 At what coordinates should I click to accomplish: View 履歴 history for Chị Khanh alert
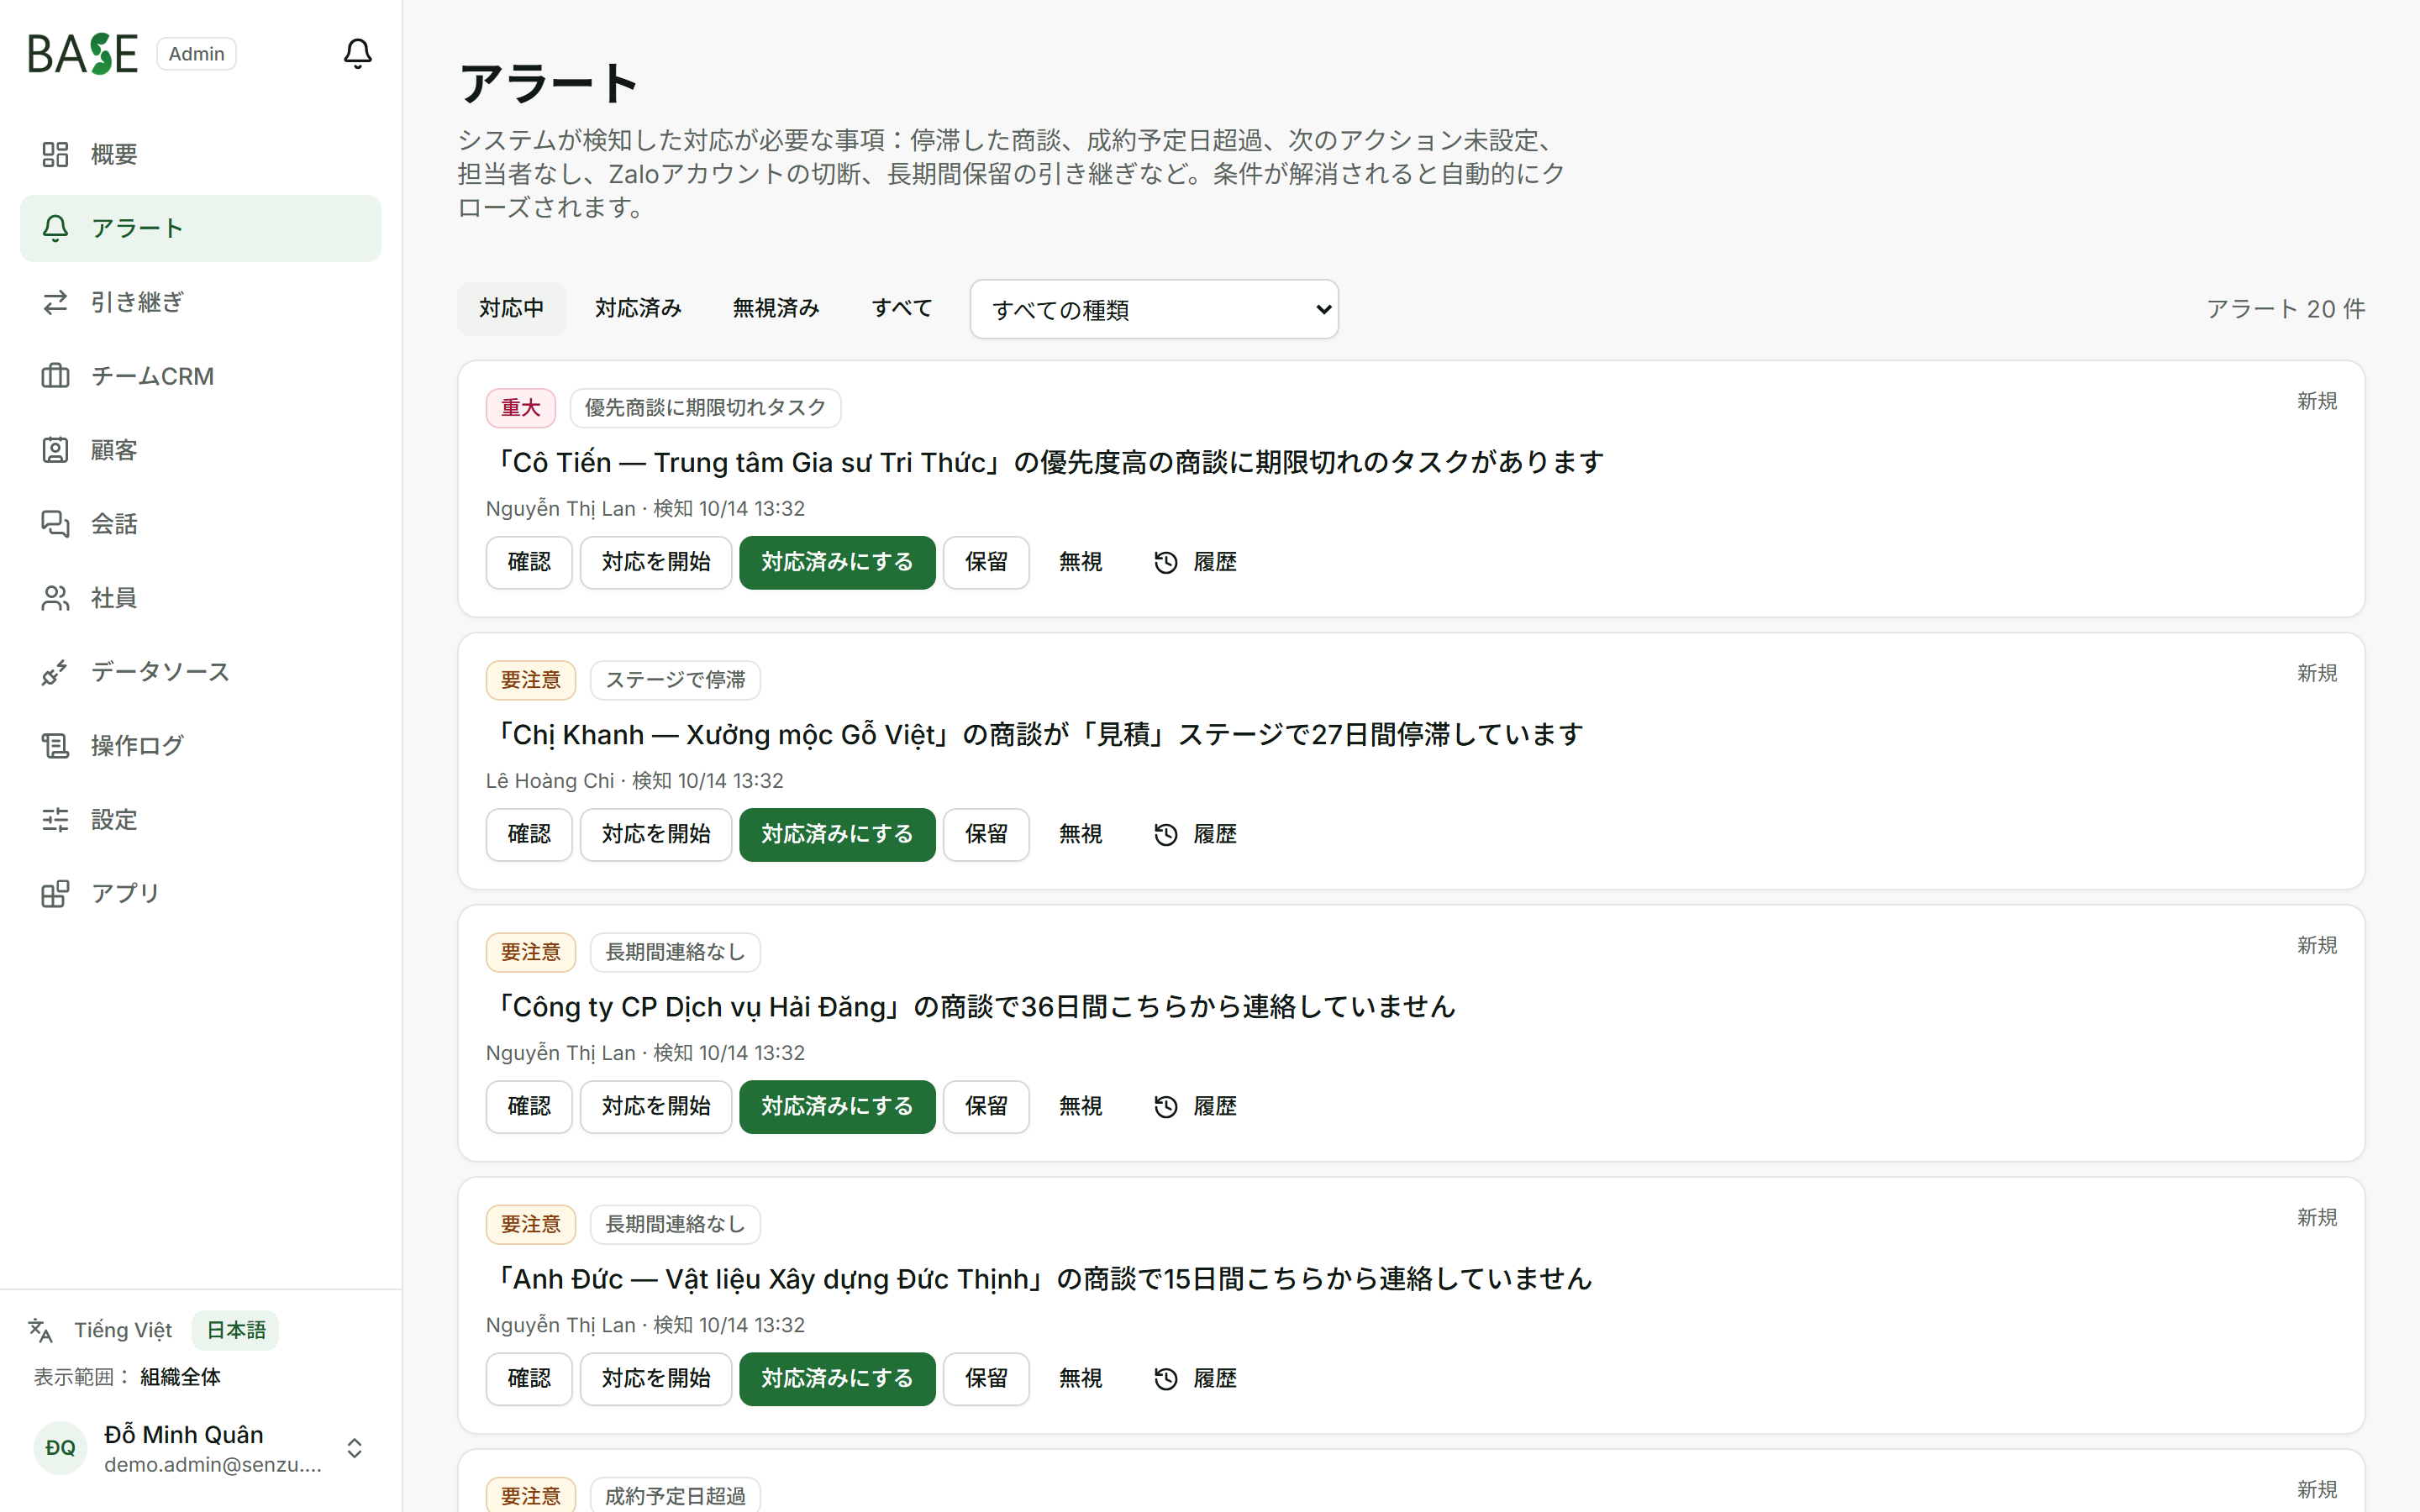pyautogui.click(x=1195, y=834)
